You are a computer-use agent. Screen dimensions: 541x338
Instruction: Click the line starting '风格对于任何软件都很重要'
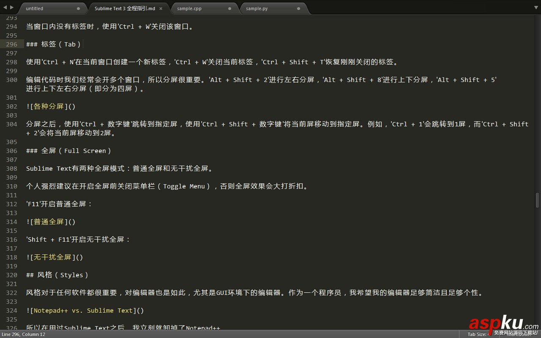[254, 293]
